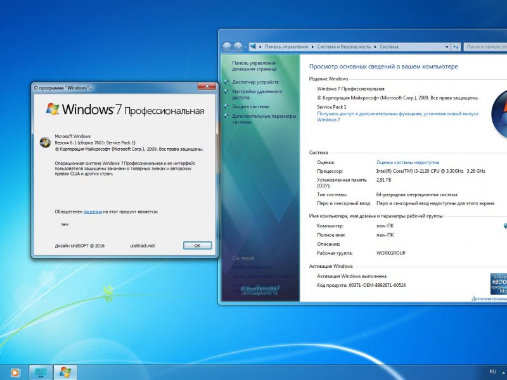Click version line Версия 6.1 сборка 7601
The image size is (507, 380).
click(95, 143)
